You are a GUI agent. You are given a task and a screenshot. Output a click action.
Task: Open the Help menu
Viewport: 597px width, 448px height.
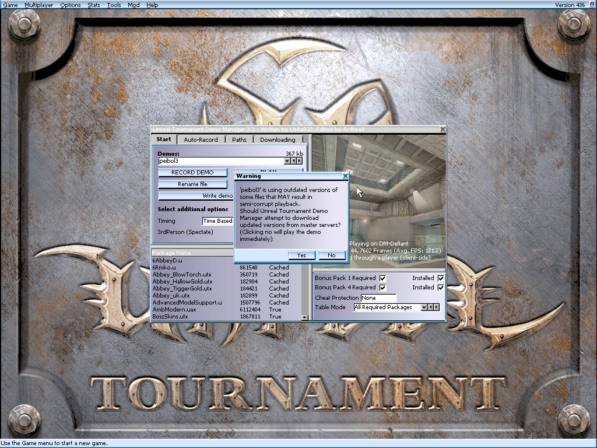tap(152, 5)
